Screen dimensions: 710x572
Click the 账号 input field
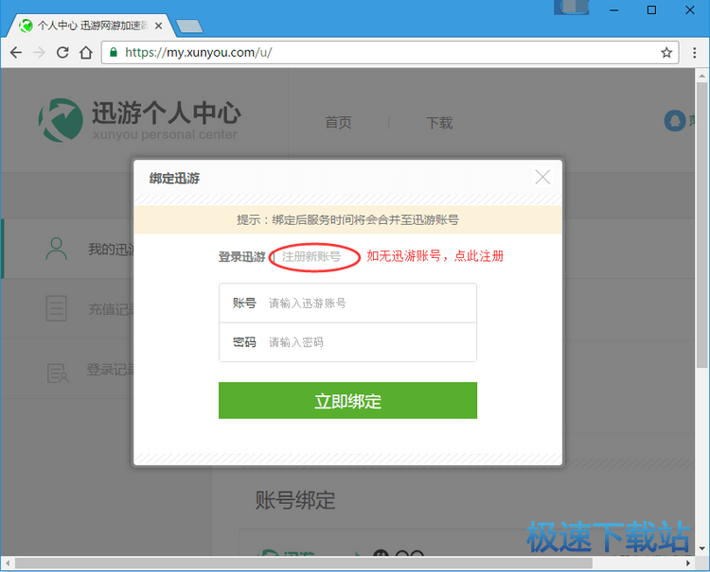click(347, 303)
